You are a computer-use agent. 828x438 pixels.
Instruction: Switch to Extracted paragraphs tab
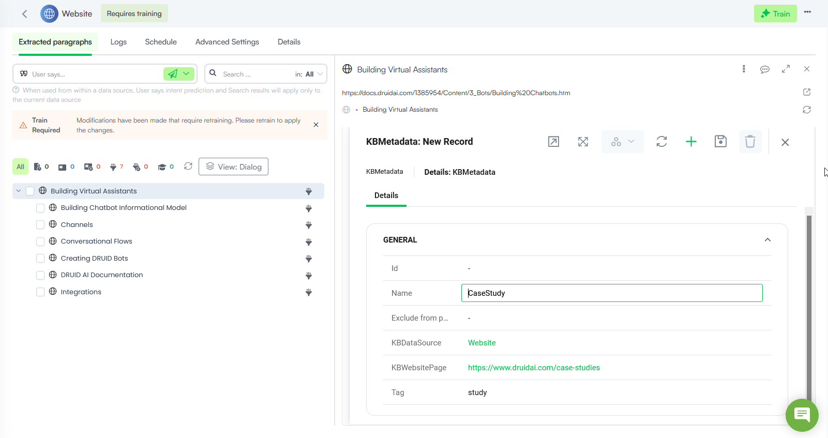pyautogui.click(x=55, y=42)
